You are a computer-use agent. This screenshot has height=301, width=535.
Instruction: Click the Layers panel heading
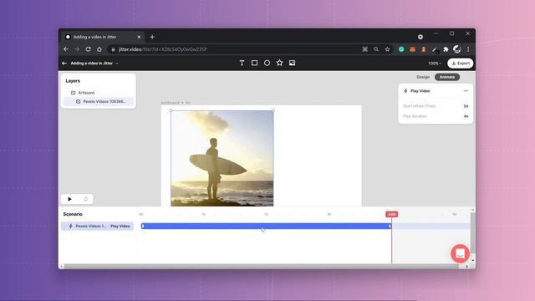tap(73, 81)
